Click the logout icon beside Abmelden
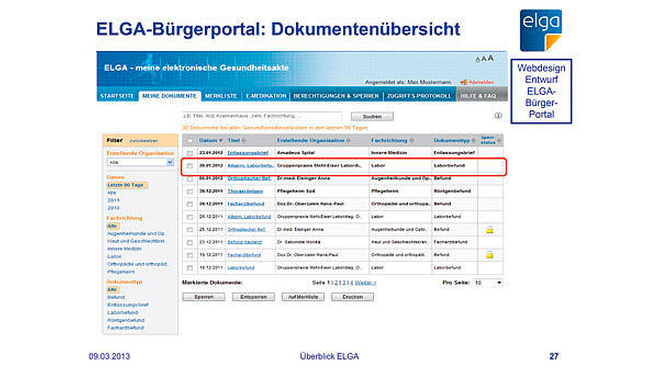This screenshot has height=371, width=659. coord(463,82)
